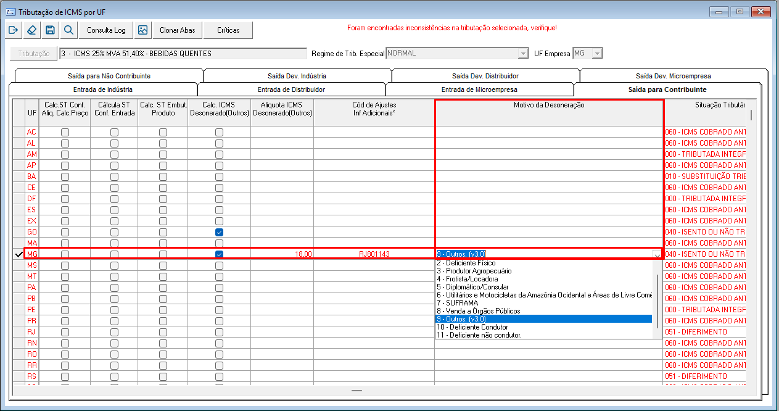Check Calc. ICMS Desonerado for row MS
The height and width of the screenshot is (411, 779).
click(219, 265)
